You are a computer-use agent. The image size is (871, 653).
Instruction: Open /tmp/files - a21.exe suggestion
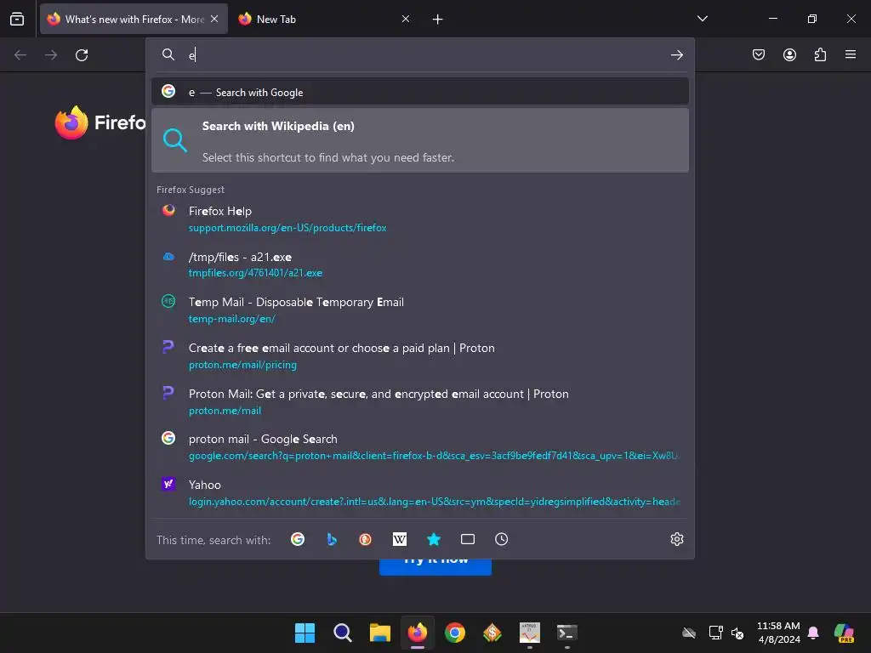420,264
